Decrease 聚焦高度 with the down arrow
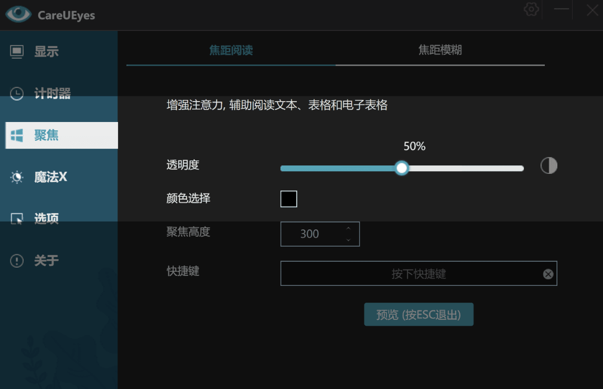The image size is (603, 389). pyautogui.click(x=348, y=239)
